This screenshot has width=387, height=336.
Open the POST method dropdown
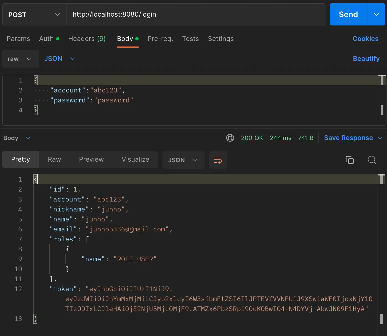click(x=34, y=14)
